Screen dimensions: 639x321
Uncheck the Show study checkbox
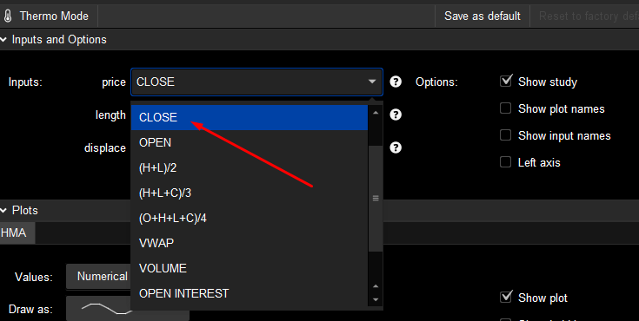click(x=506, y=81)
